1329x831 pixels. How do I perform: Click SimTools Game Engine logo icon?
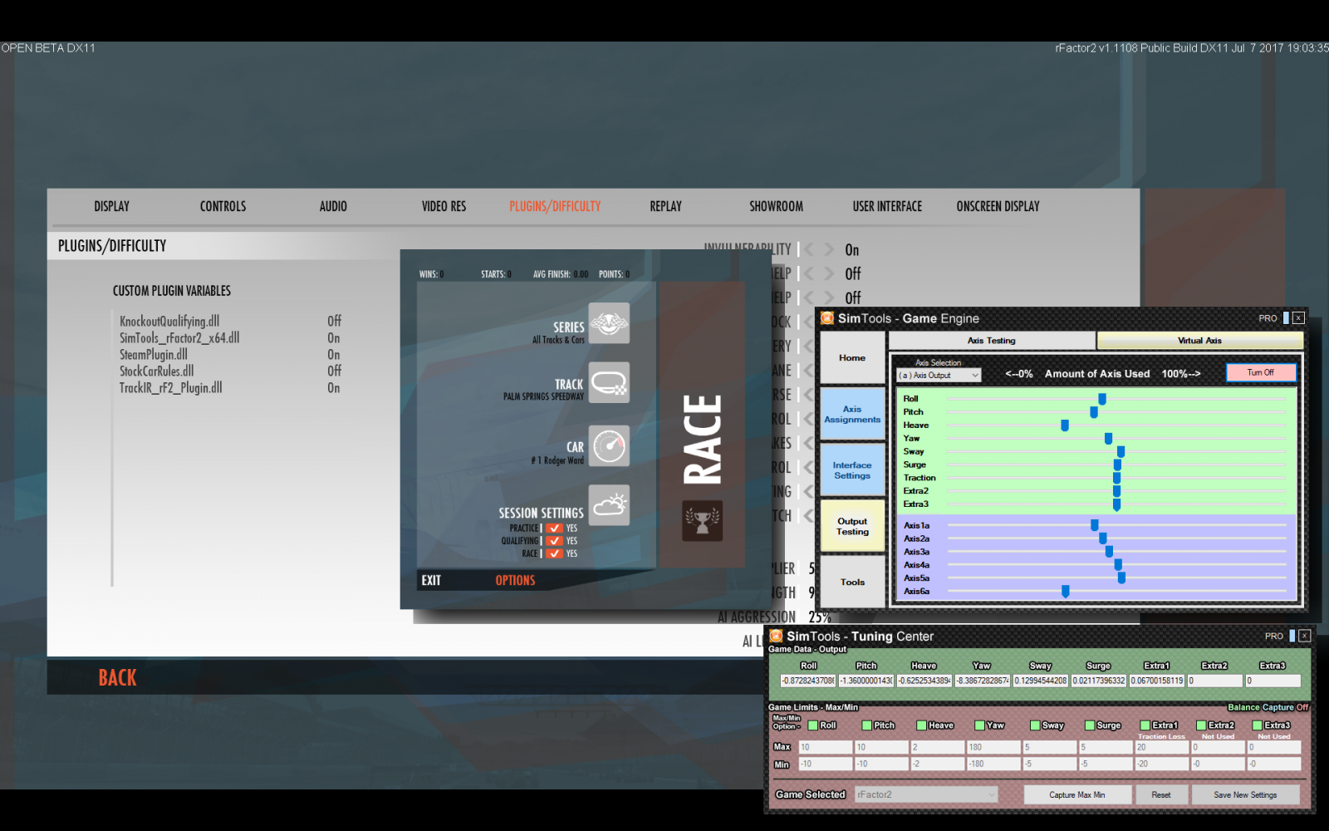tap(827, 318)
